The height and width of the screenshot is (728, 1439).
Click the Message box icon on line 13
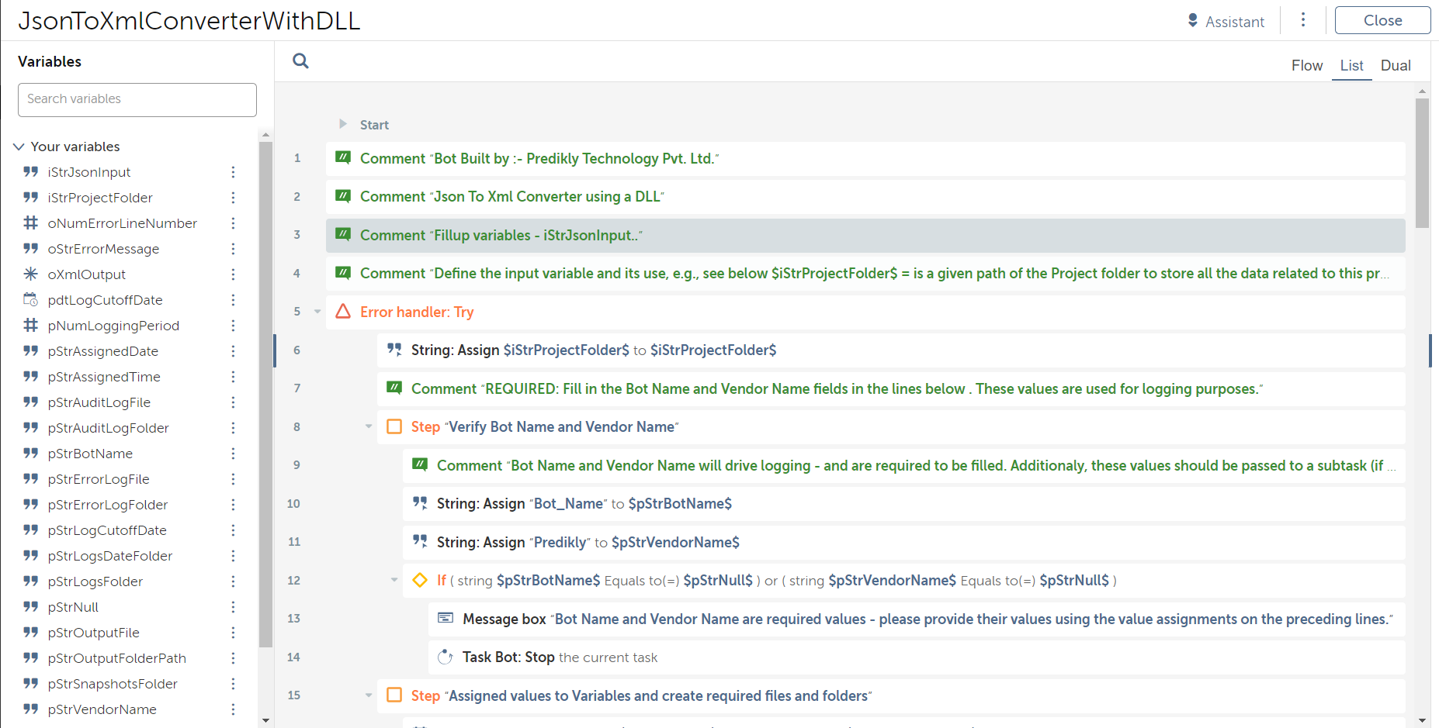point(446,618)
